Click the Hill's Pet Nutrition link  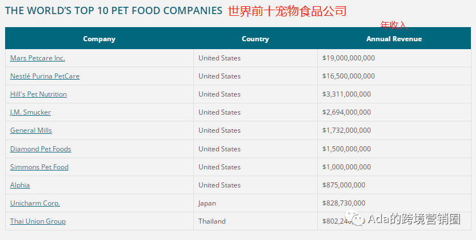38,94
